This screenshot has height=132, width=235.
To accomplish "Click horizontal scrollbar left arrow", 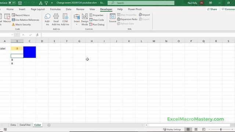I will [x=146, y=125].
